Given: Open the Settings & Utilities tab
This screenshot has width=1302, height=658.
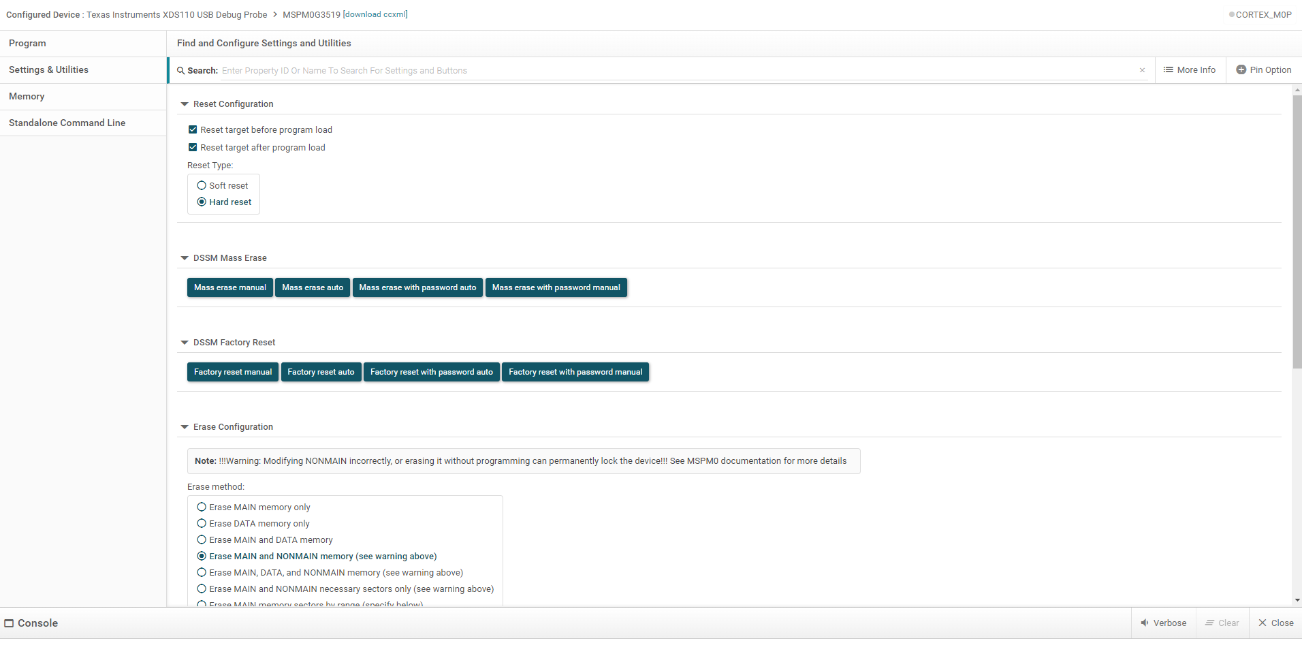Looking at the screenshot, I should click(83, 70).
